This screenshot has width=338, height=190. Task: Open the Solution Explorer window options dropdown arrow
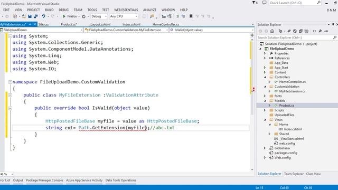[x=328, y=25]
